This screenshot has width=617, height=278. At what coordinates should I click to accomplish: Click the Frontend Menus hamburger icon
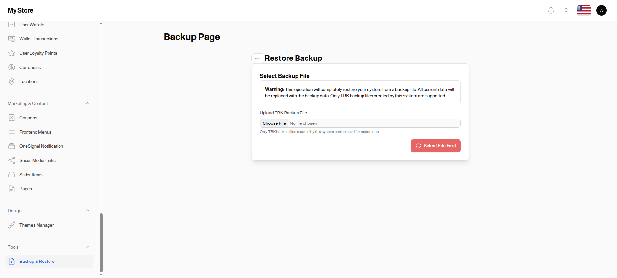(x=12, y=132)
